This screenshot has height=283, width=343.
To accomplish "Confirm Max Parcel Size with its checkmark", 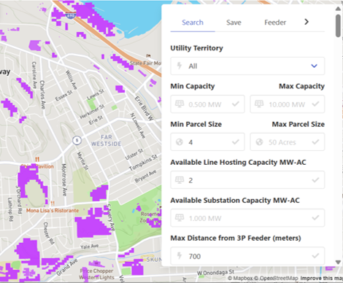I will pyautogui.click(x=315, y=141).
